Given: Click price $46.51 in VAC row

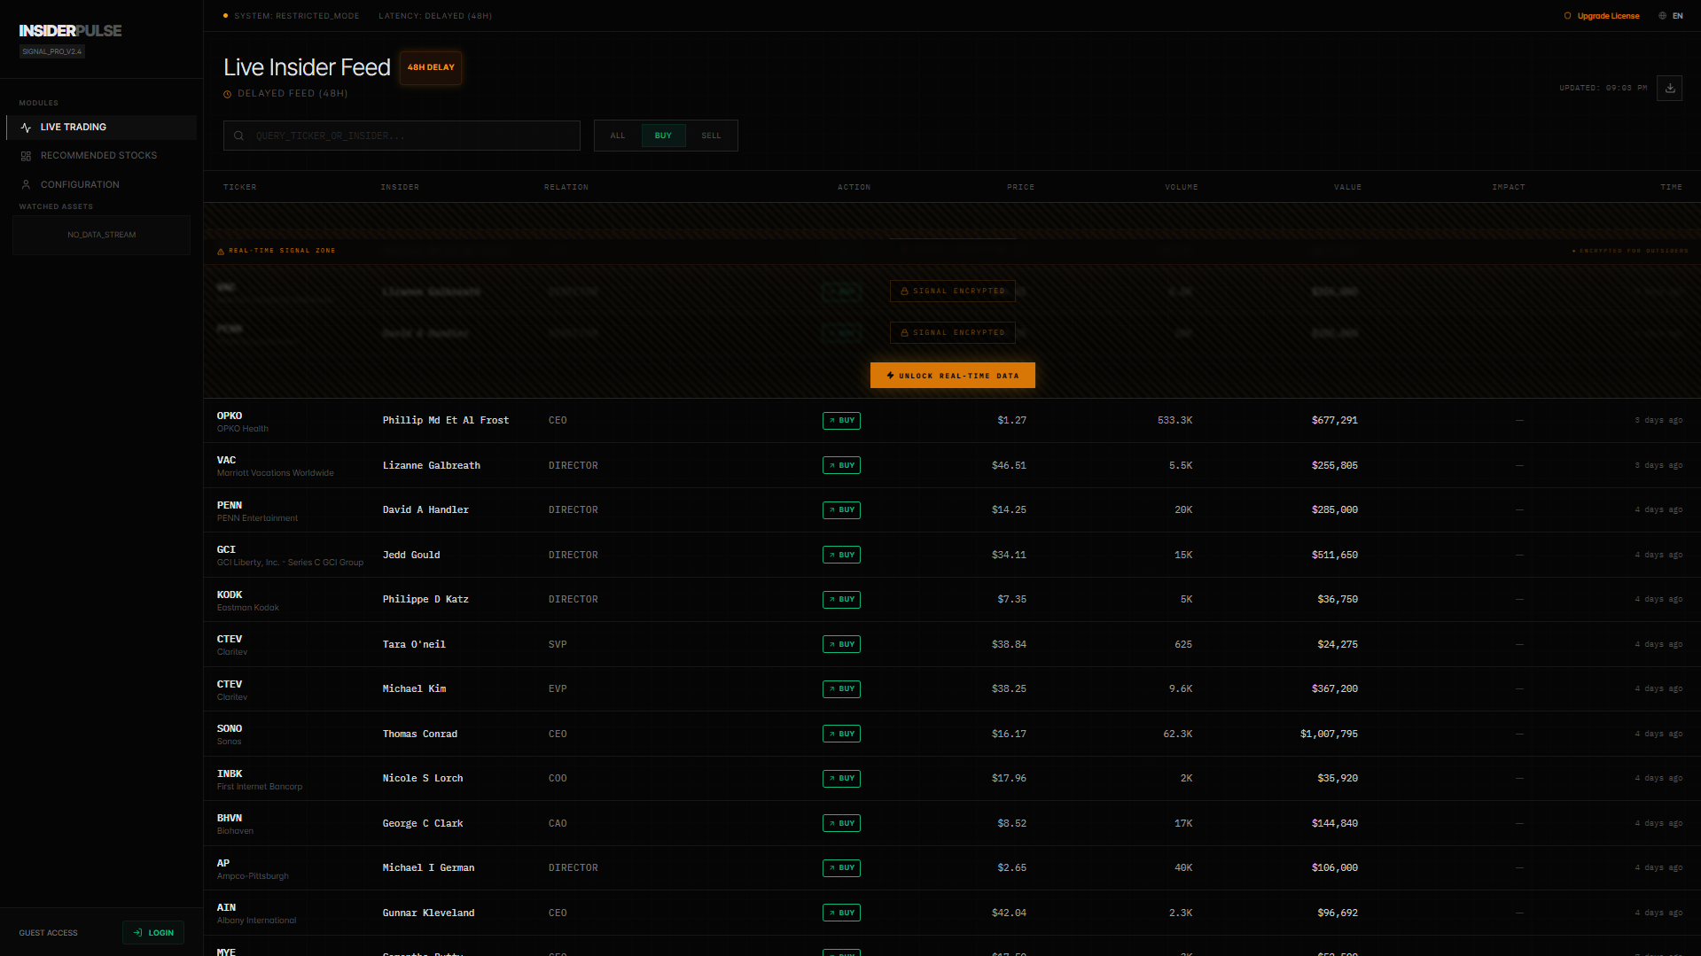Looking at the screenshot, I should pos(1009,465).
